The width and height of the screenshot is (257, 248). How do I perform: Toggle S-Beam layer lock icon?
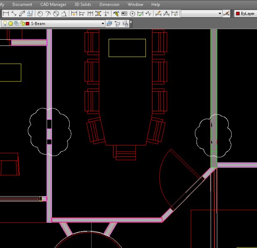[x=22, y=24]
